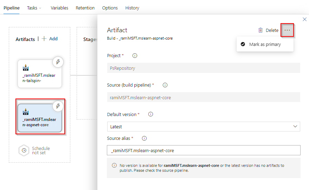The image size is (309, 190).
Task: Switch to the Variables tab
Action: 59,8
